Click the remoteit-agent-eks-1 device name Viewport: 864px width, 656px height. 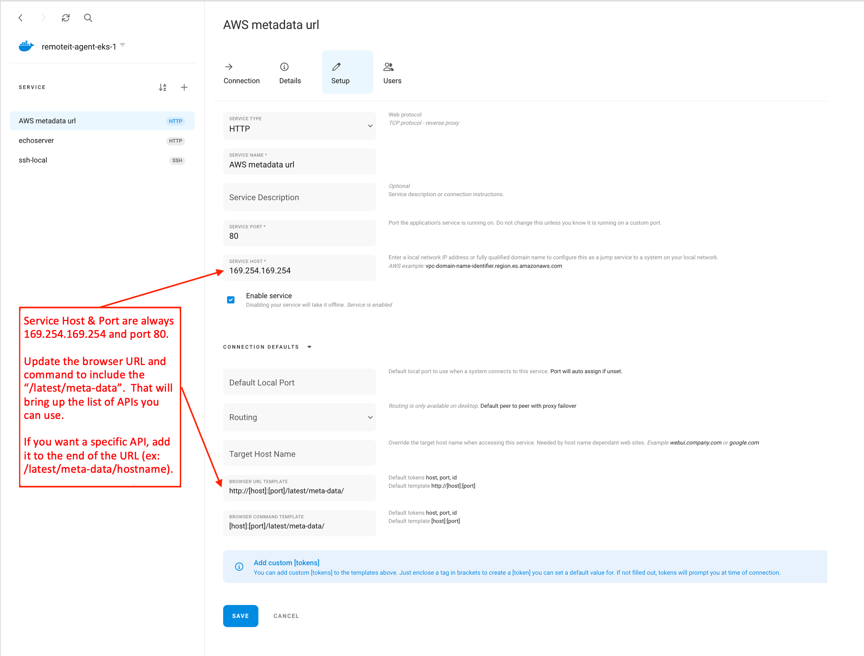pyautogui.click(x=79, y=47)
